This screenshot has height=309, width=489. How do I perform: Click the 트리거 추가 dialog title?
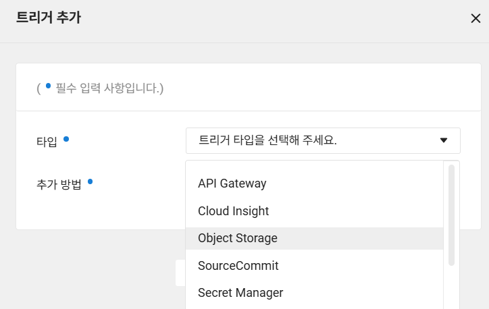click(49, 17)
